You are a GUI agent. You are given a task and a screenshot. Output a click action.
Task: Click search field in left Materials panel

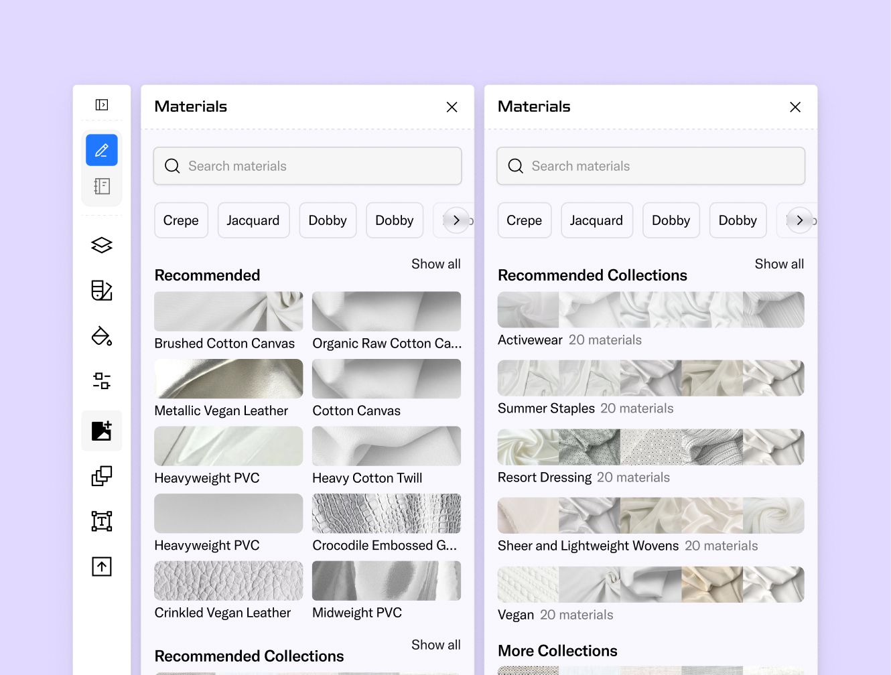307,166
